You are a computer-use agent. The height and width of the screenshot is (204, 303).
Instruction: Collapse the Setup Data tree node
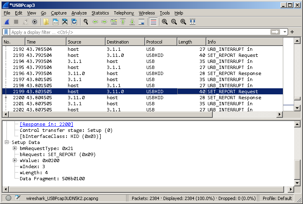click(7, 142)
